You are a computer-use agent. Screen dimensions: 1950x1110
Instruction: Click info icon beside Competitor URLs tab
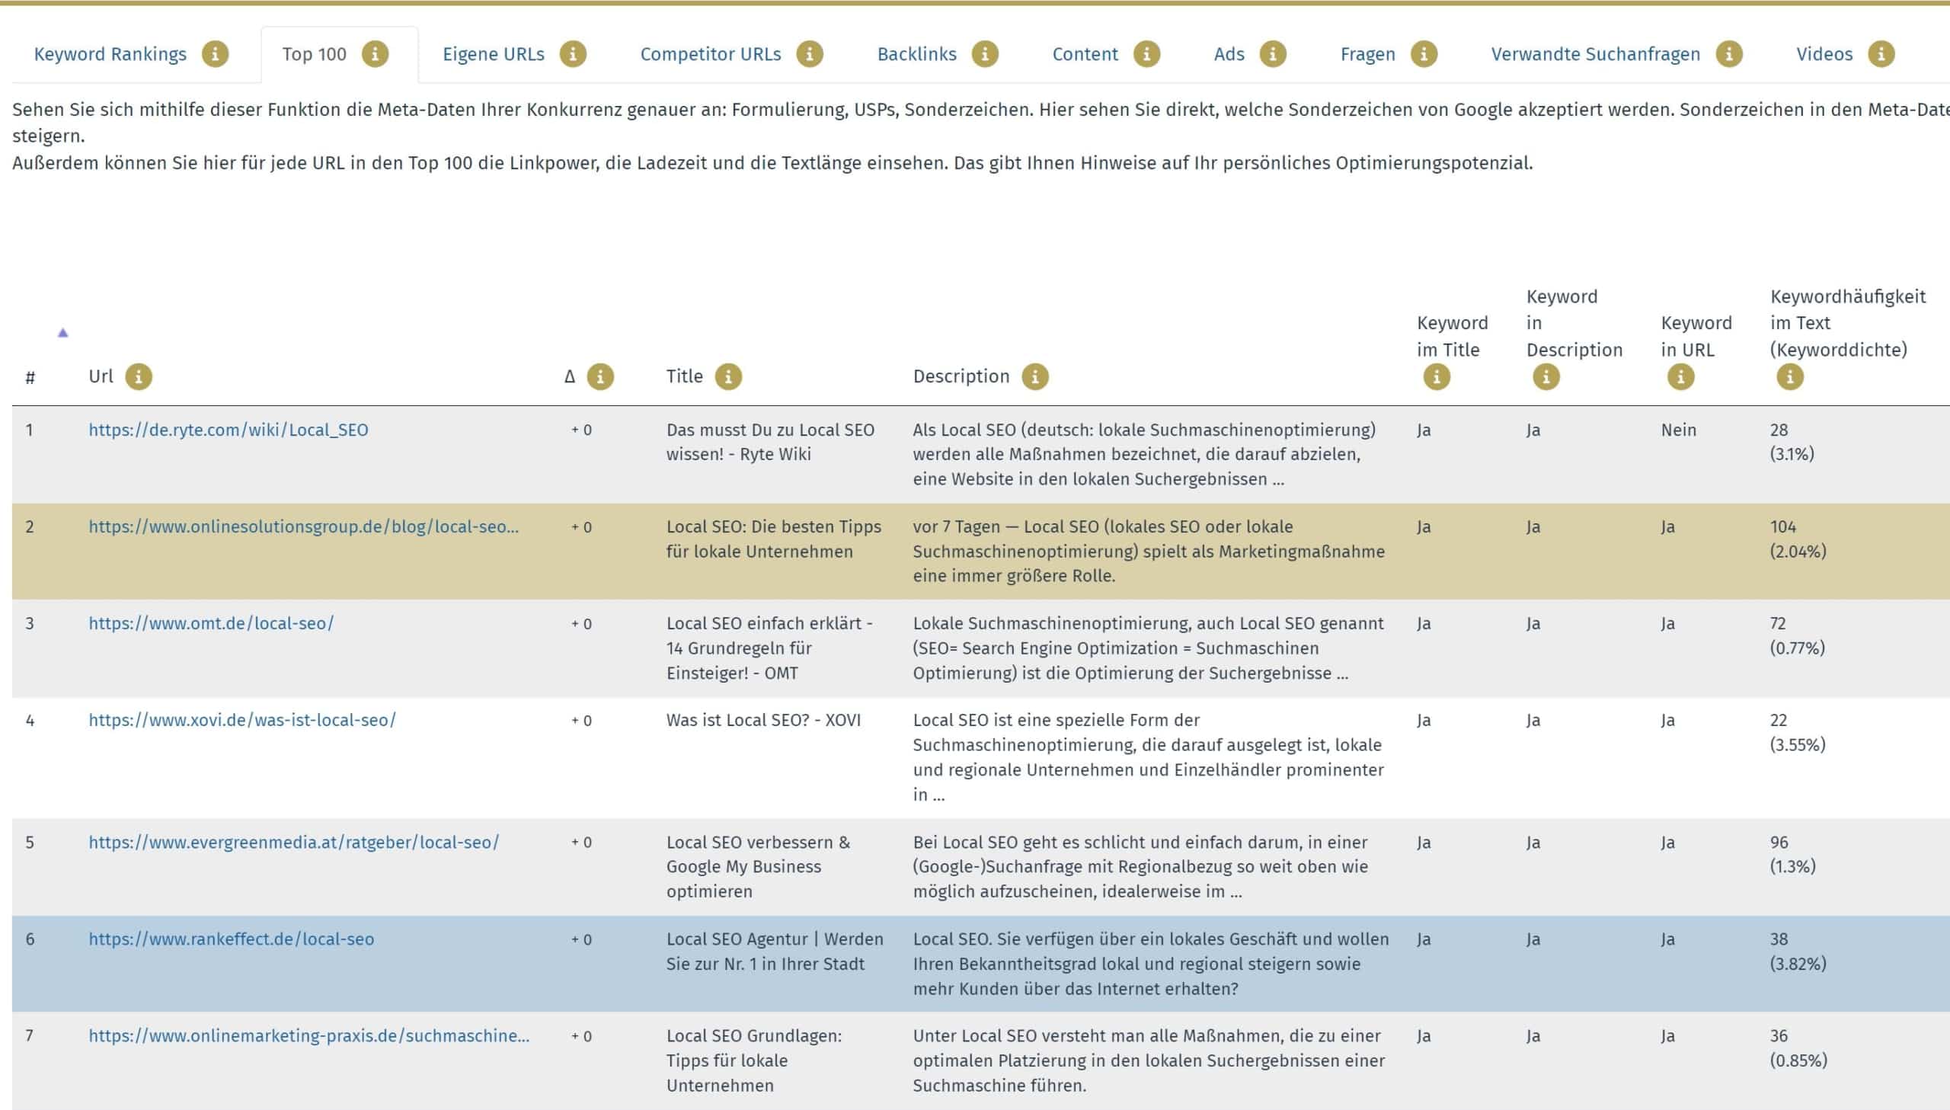810,54
